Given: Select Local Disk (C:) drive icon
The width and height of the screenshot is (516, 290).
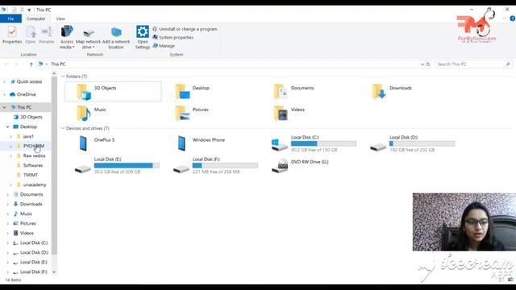Looking at the screenshot, I should pyautogui.click(x=280, y=144).
